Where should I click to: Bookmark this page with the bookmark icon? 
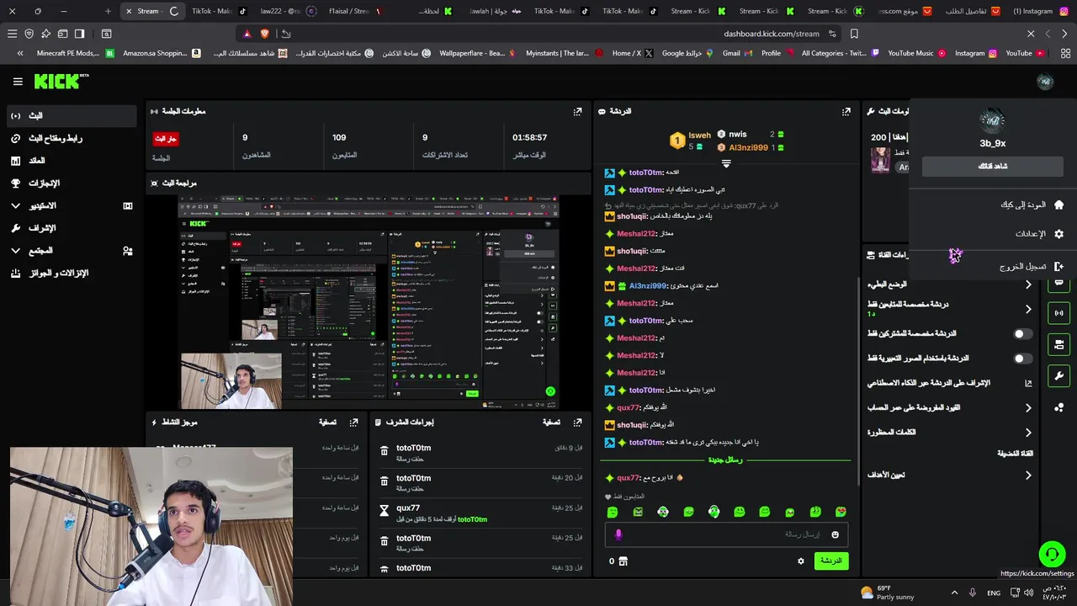click(854, 34)
